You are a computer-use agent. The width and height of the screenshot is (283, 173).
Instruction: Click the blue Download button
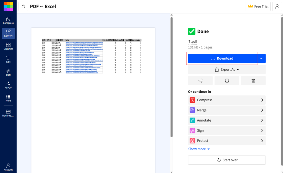(x=222, y=58)
